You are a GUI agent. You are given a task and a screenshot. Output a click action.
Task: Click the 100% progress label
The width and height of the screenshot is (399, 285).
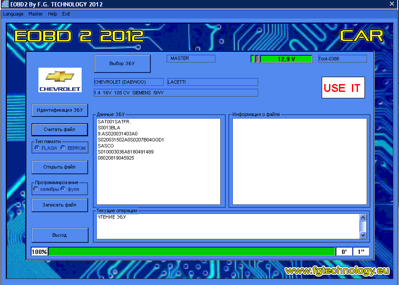click(x=39, y=252)
